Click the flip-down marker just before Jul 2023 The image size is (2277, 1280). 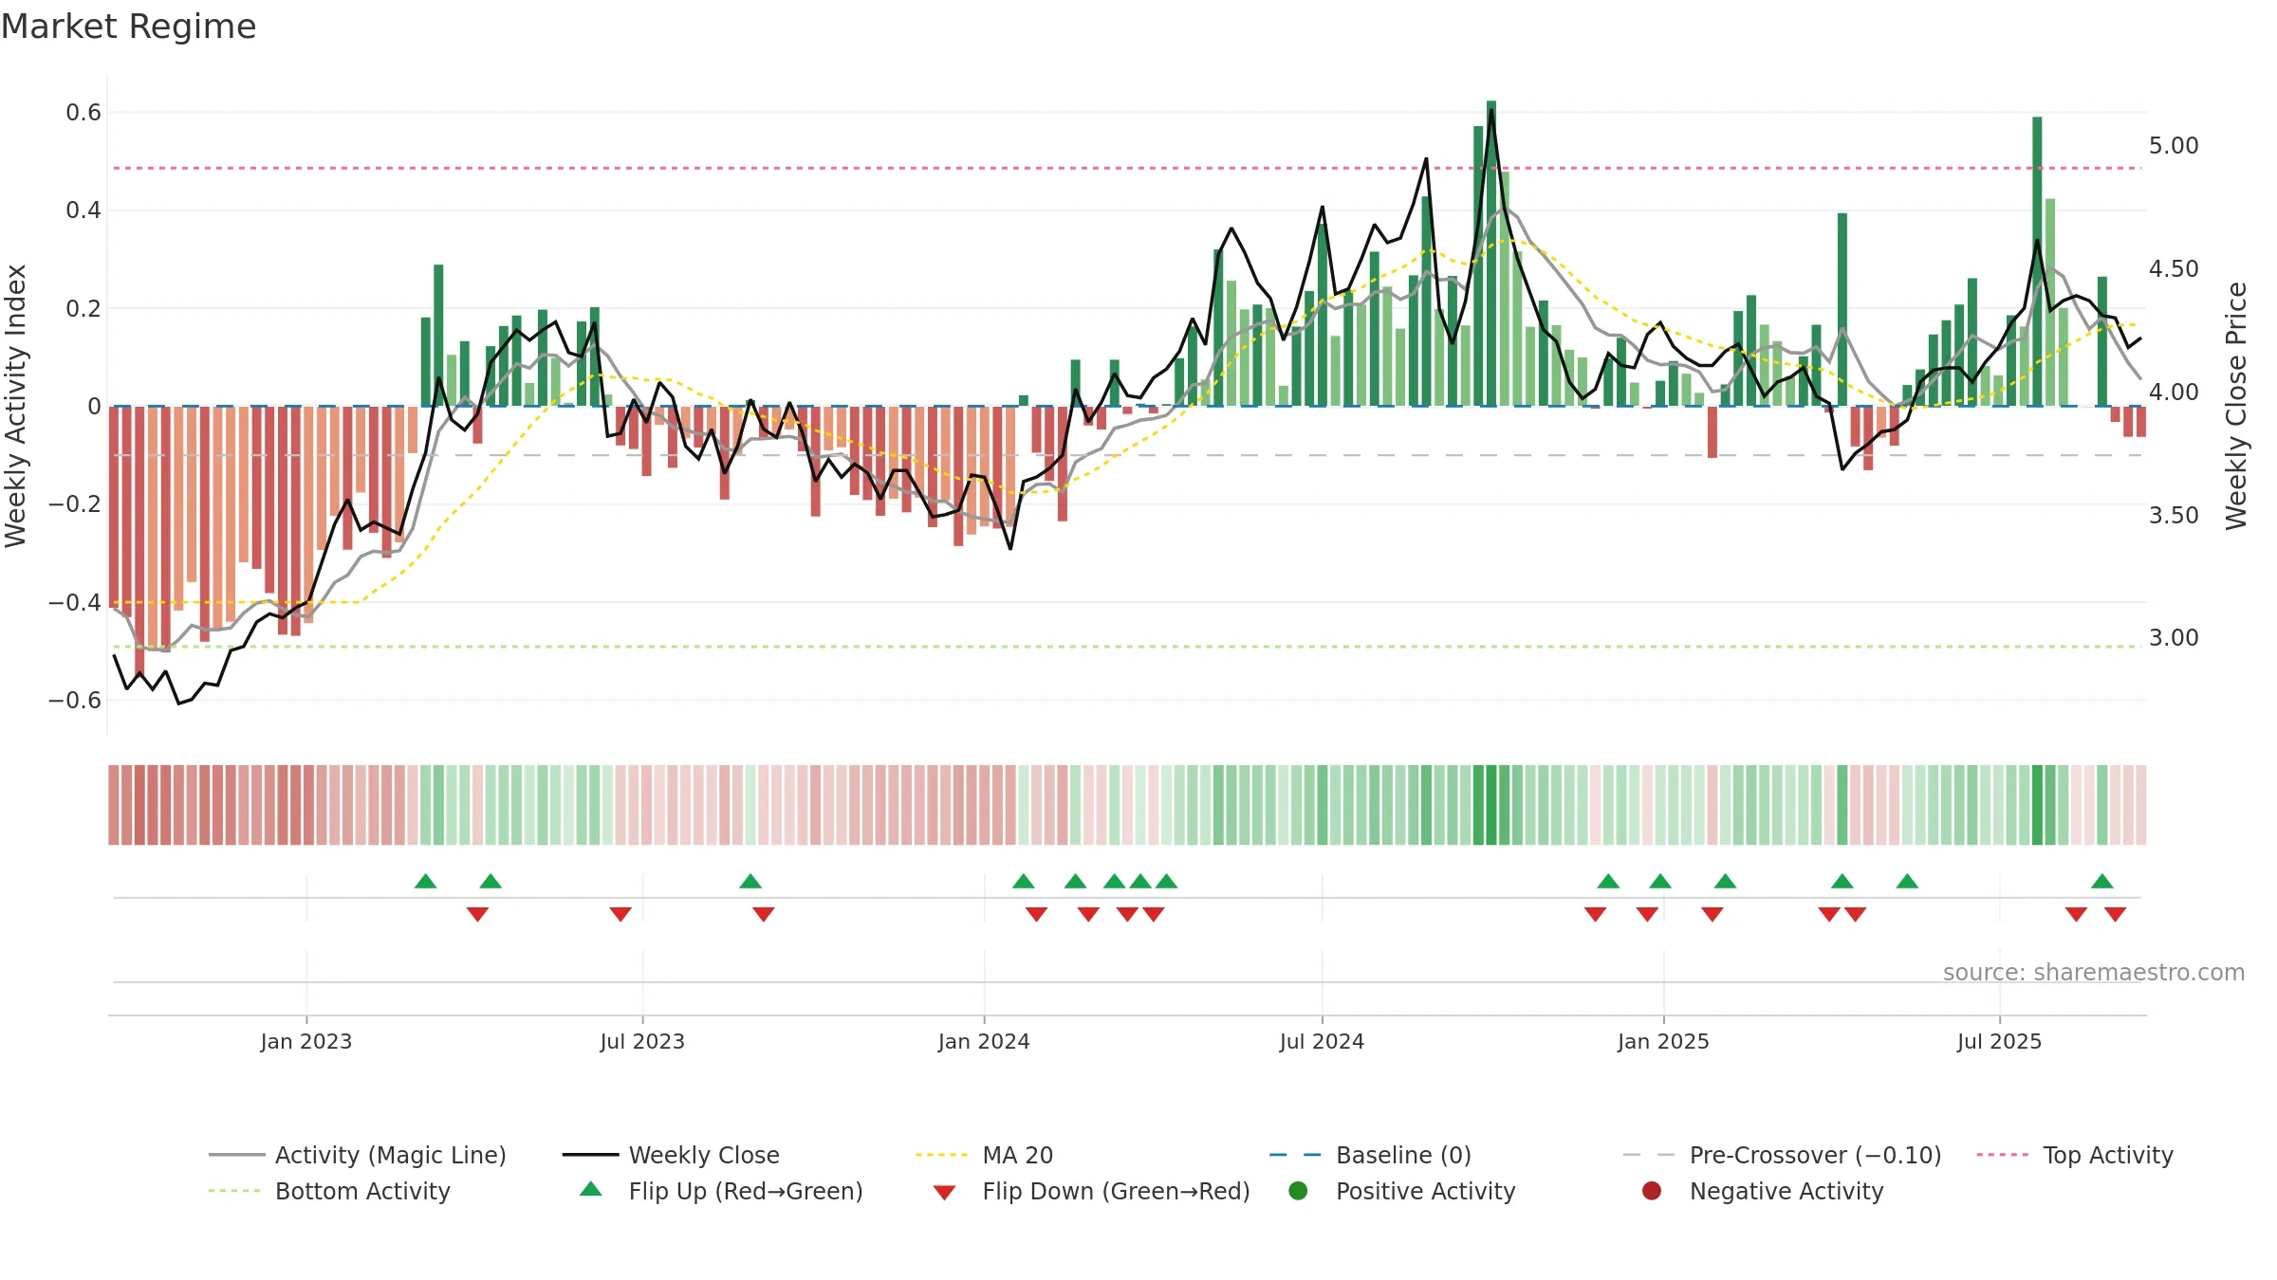pyautogui.click(x=620, y=914)
